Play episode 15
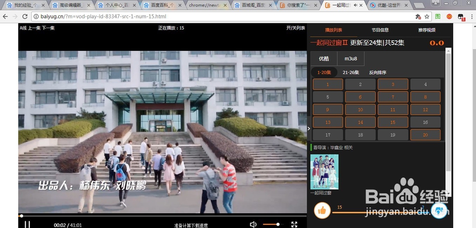The image size is (476, 228). (393, 122)
